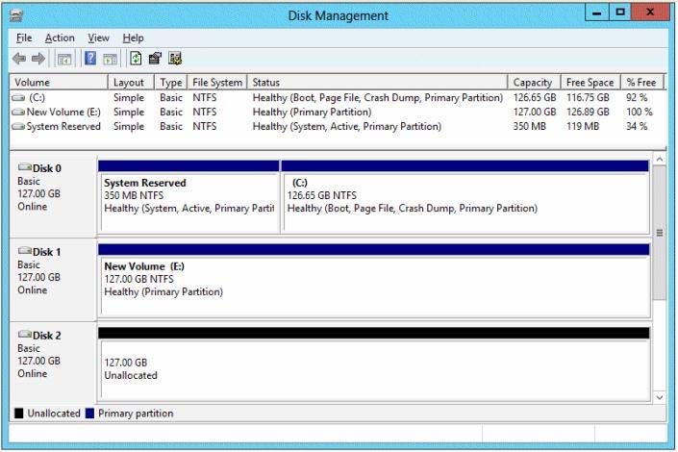This screenshot has height=452, width=678.
Task: Select the New Volume (E:) row
Action: (x=338, y=112)
